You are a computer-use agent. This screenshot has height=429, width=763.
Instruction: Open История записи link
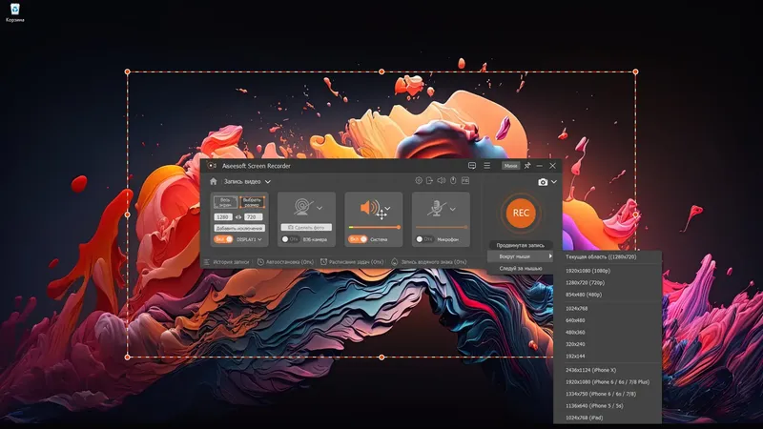point(231,262)
